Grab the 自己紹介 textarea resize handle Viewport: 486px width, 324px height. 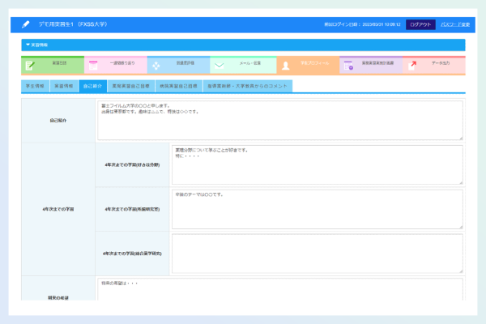(x=460, y=138)
